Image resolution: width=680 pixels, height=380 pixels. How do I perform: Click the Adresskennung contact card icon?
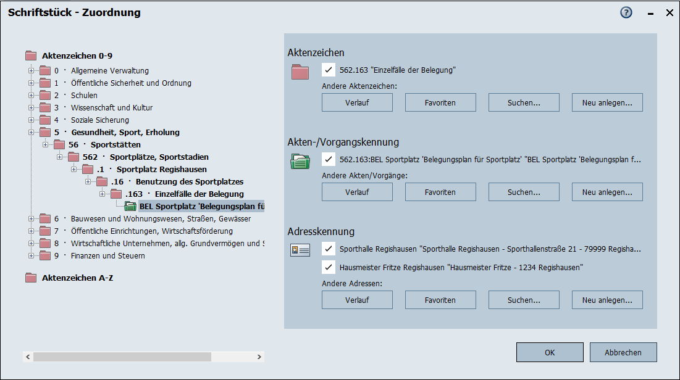[x=300, y=250]
